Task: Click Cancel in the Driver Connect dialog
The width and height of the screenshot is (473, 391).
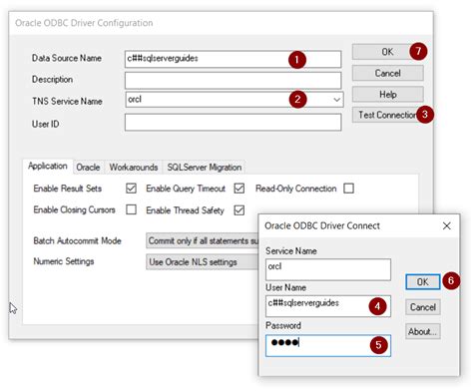Action: [x=423, y=307]
